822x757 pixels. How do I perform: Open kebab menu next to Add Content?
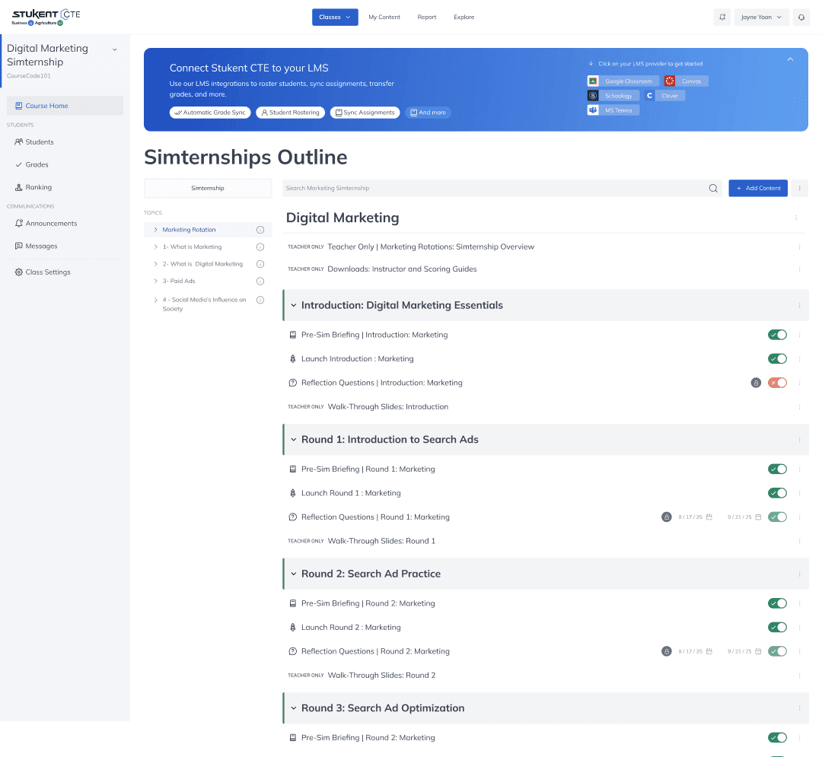(x=799, y=188)
